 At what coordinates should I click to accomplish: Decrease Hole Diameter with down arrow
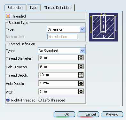pos(81,68)
